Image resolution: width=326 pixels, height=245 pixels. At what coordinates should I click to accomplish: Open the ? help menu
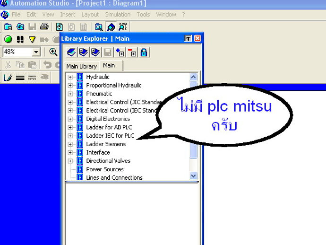(x=183, y=15)
